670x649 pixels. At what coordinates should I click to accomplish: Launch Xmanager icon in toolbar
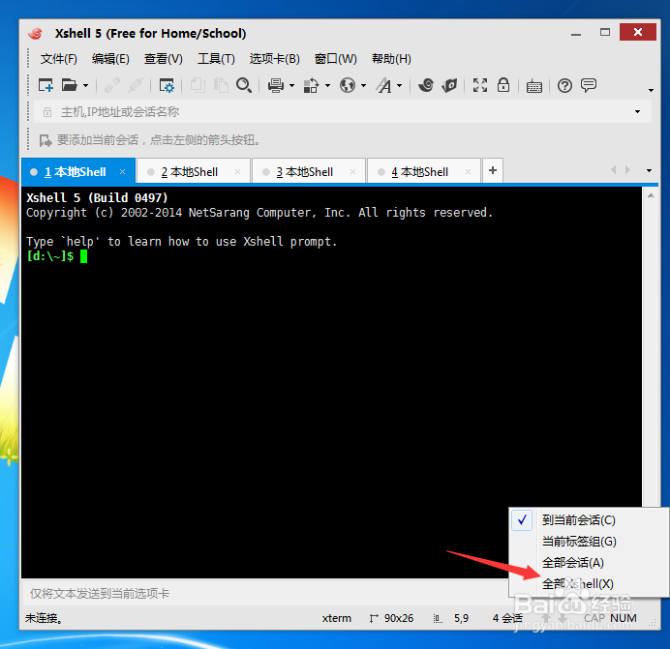[449, 85]
